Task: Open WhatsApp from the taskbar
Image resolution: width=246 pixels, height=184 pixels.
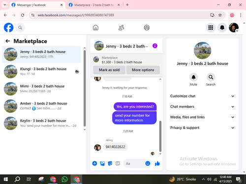Action: (64, 179)
